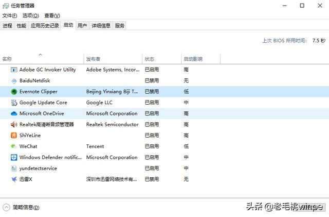Open the 文件(F) menu

click(10, 15)
